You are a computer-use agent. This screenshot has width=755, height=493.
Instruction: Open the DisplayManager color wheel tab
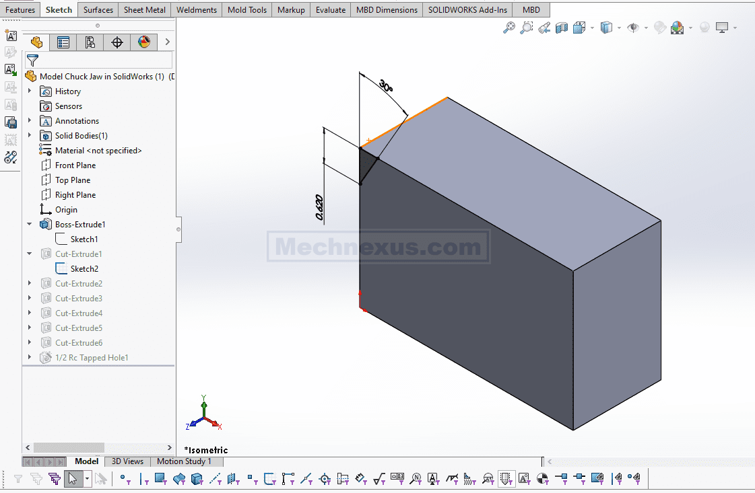(143, 42)
